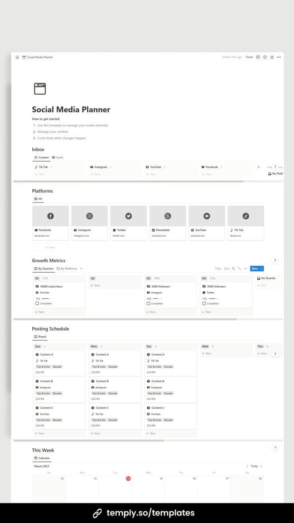Screen dimensions: 294x523
Task: Go to previous week in calendar
Action: point(247,466)
